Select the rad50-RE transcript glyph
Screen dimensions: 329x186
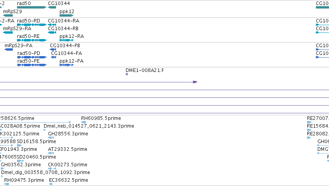[x=32, y=40]
